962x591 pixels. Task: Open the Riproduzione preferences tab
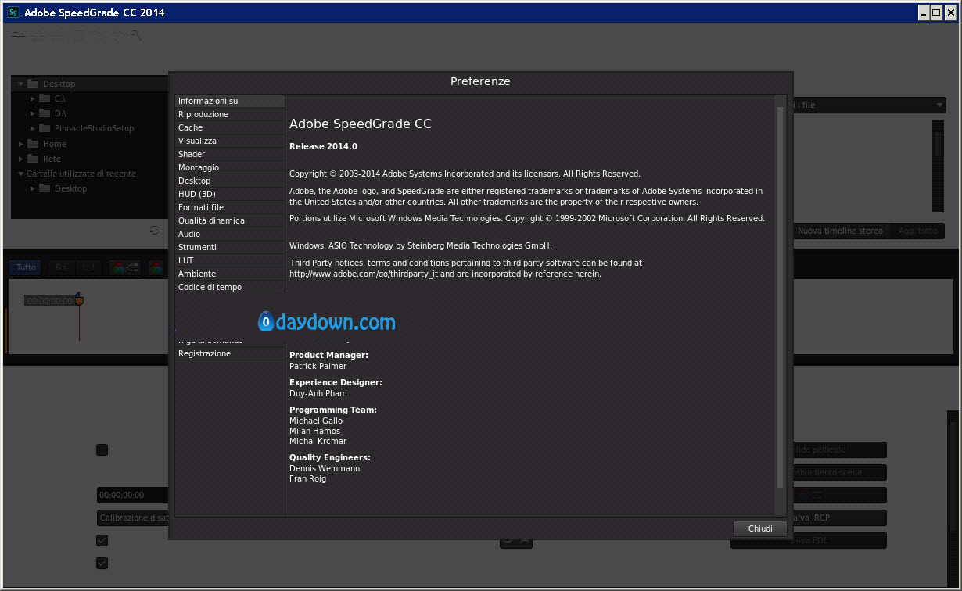230,114
